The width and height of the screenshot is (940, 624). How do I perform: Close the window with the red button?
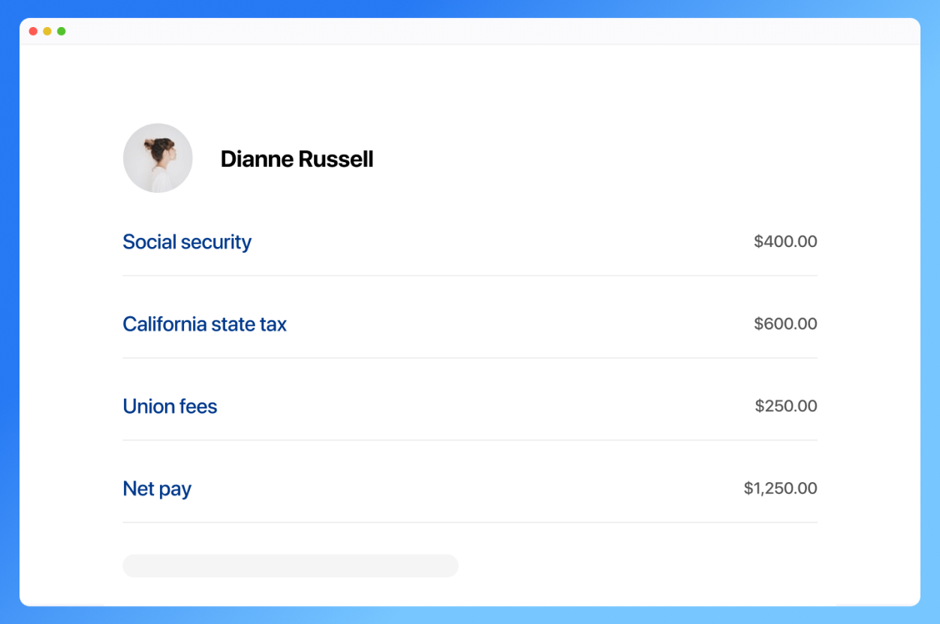click(33, 32)
